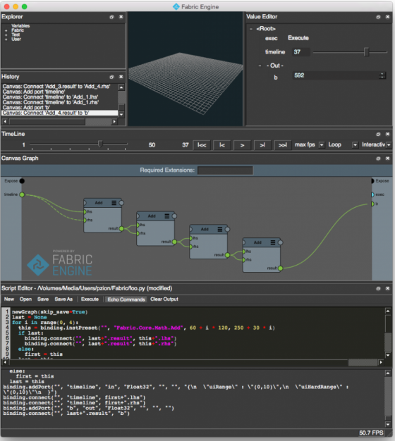Viewport: 395px width, 441px height.
Task: Click top-right circle port of first Add node
Action: (121, 203)
